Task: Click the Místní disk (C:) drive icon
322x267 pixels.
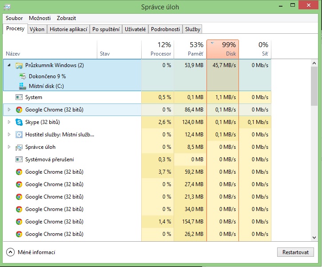Action: click(23, 86)
